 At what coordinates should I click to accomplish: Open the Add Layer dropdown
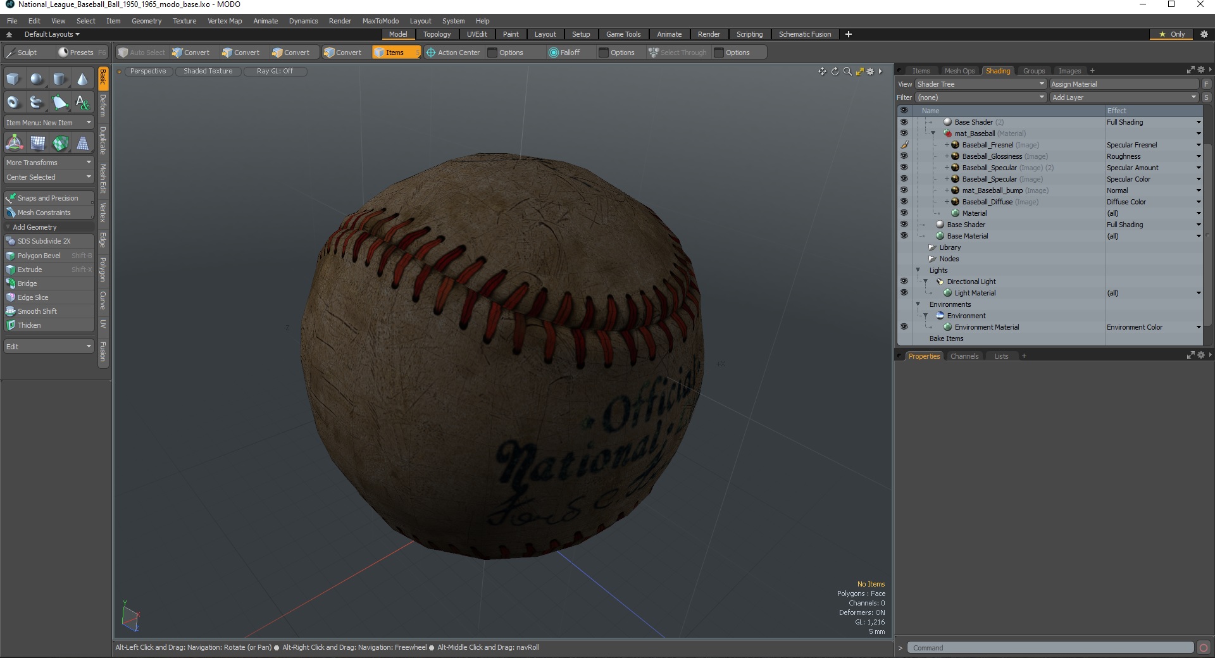coord(1124,97)
